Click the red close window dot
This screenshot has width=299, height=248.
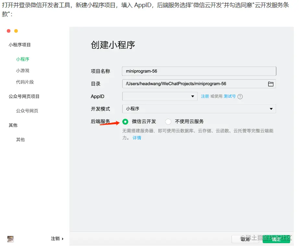pyautogui.click(x=8, y=31)
